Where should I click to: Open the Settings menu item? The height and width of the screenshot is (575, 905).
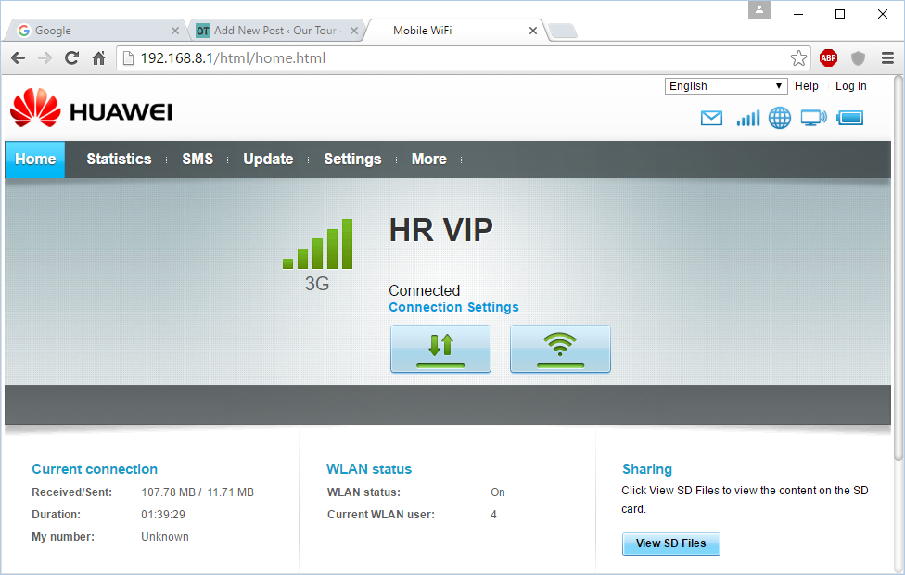[x=352, y=159]
